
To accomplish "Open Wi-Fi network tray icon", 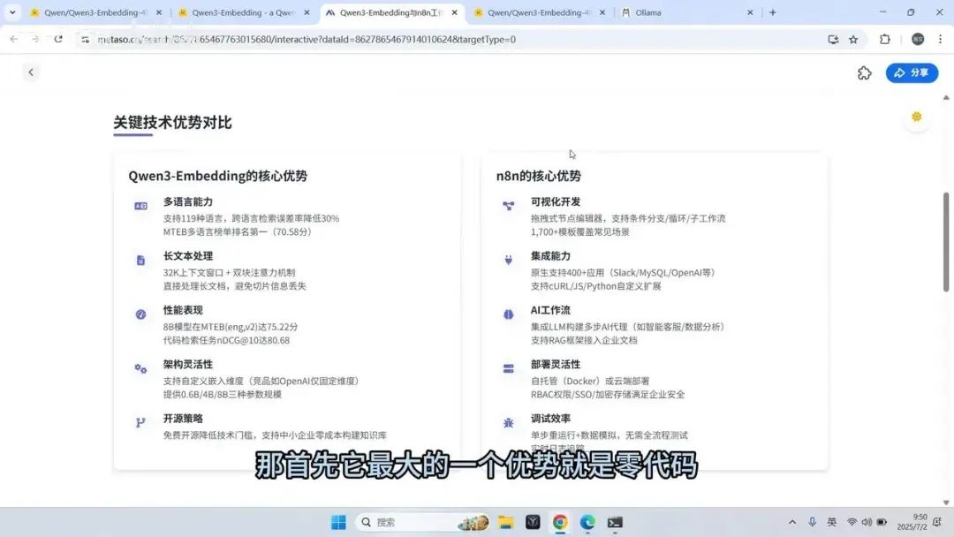I will (x=852, y=522).
